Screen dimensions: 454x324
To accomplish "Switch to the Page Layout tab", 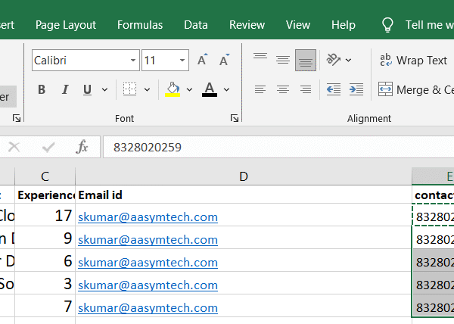I will [x=65, y=25].
